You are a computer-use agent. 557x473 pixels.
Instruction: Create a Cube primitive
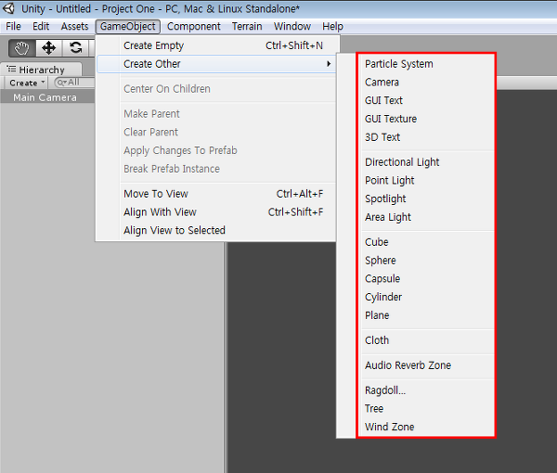pyautogui.click(x=425, y=242)
